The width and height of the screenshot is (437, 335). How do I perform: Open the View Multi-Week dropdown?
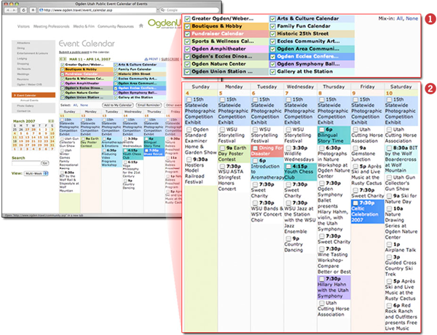point(36,173)
